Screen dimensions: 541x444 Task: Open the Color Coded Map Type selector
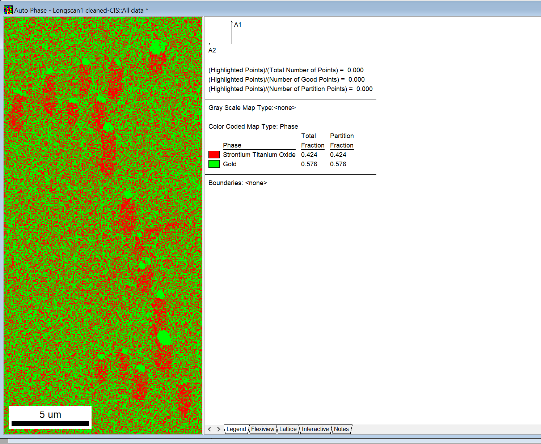(x=253, y=126)
